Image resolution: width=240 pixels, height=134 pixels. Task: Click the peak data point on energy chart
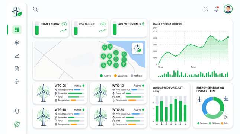[211, 36]
